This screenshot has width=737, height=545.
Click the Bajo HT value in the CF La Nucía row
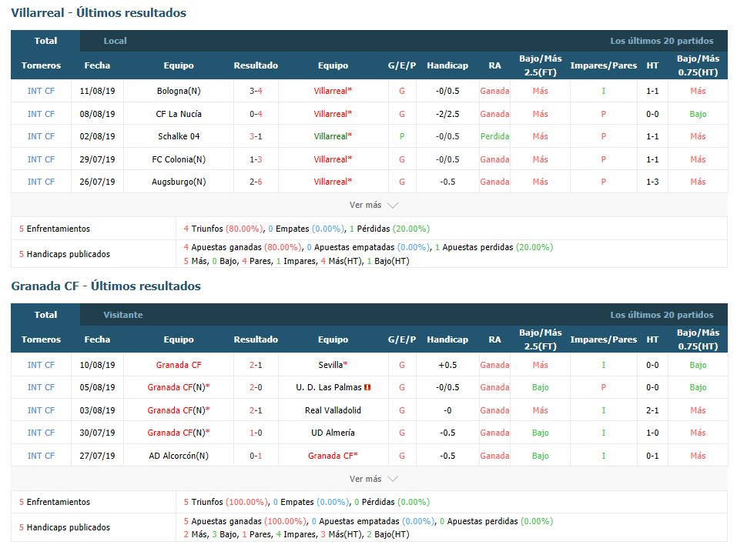pos(698,114)
